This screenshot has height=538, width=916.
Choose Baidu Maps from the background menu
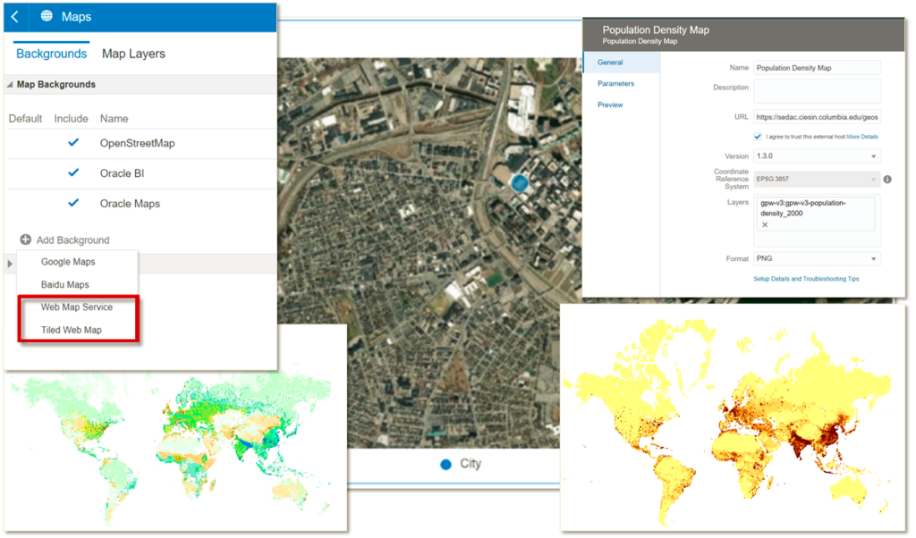[x=64, y=285]
